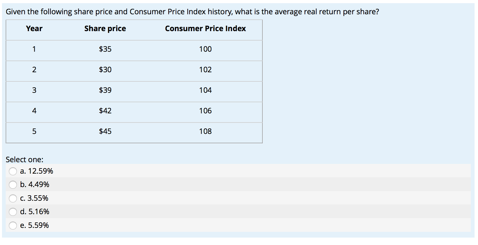The width and height of the screenshot is (478, 245).
Task: Select radio button for answer c. 3.55%
Action: point(13,198)
